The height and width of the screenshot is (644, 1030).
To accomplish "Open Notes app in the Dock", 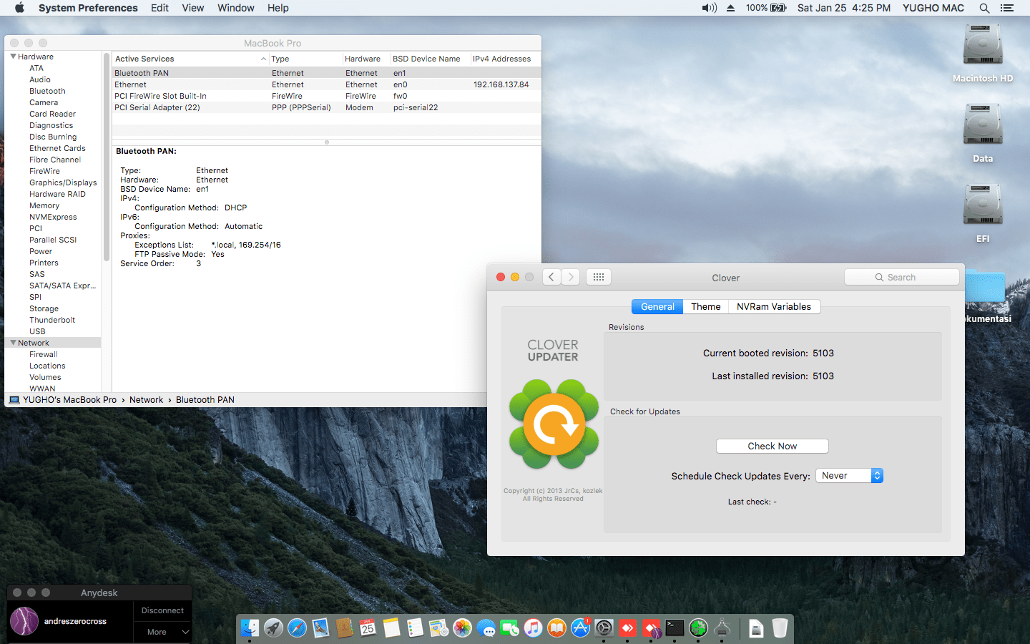I will pyautogui.click(x=391, y=628).
